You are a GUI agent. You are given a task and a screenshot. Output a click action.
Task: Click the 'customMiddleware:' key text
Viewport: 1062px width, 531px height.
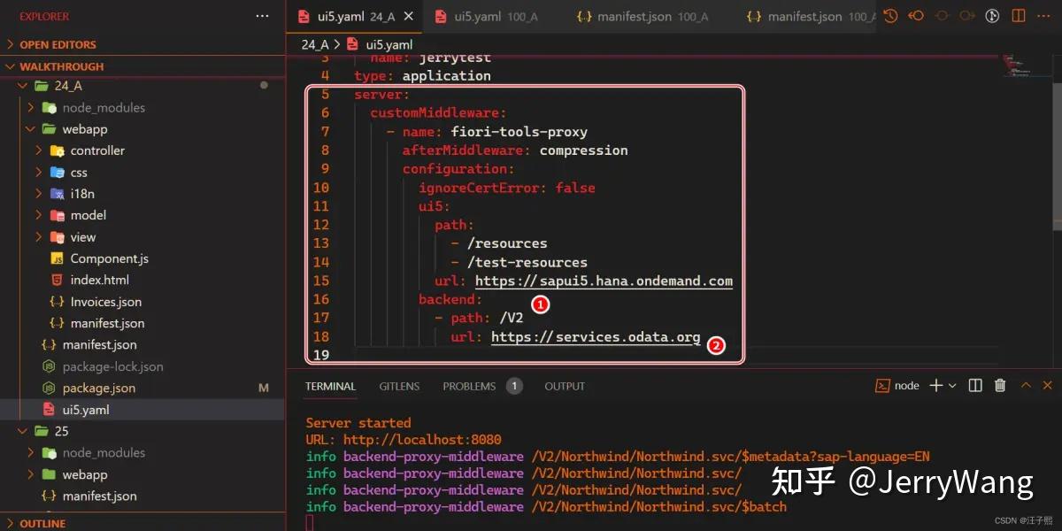click(438, 113)
